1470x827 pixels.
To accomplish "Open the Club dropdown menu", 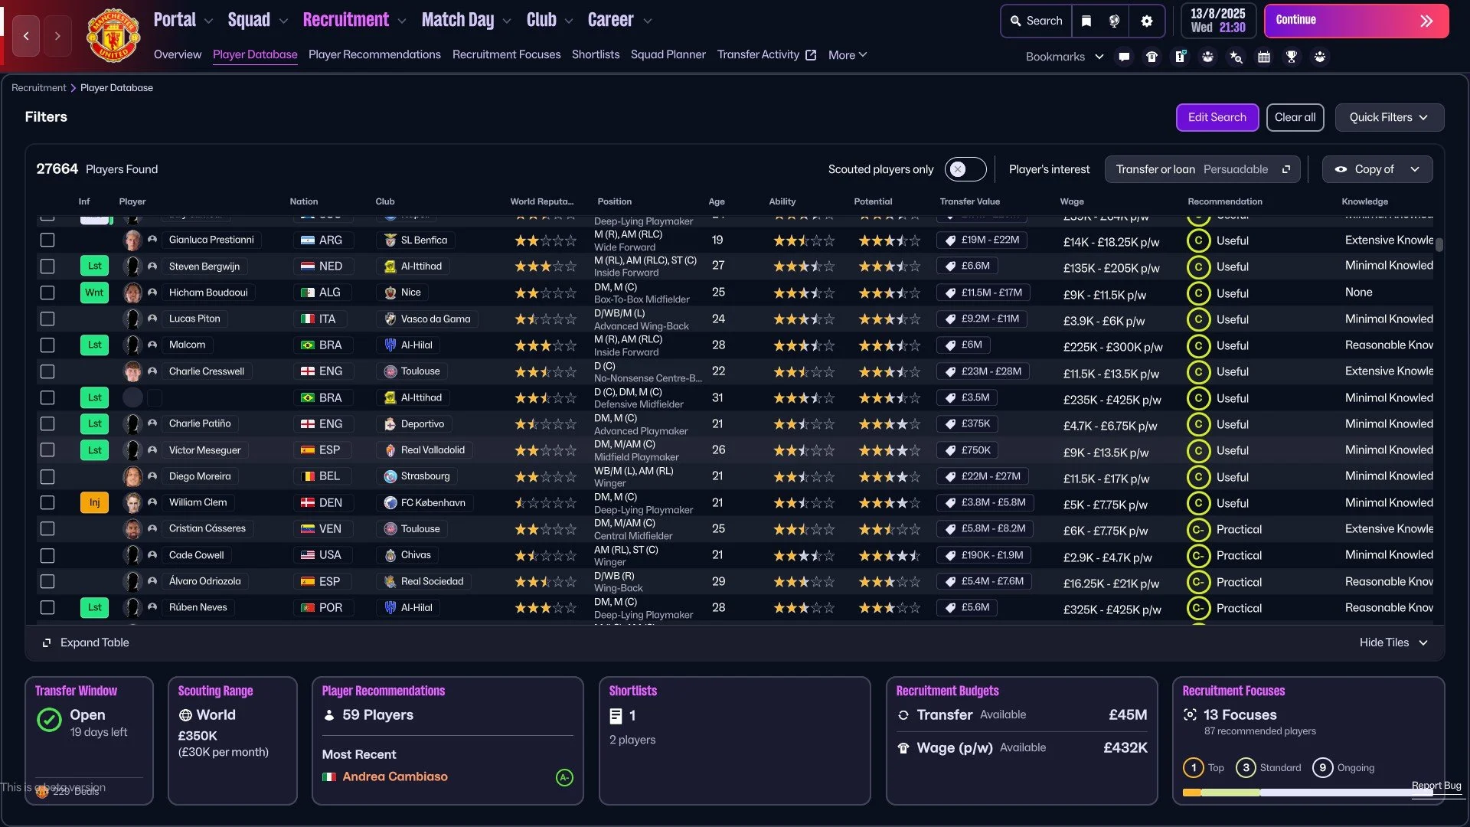I will (x=550, y=20).
